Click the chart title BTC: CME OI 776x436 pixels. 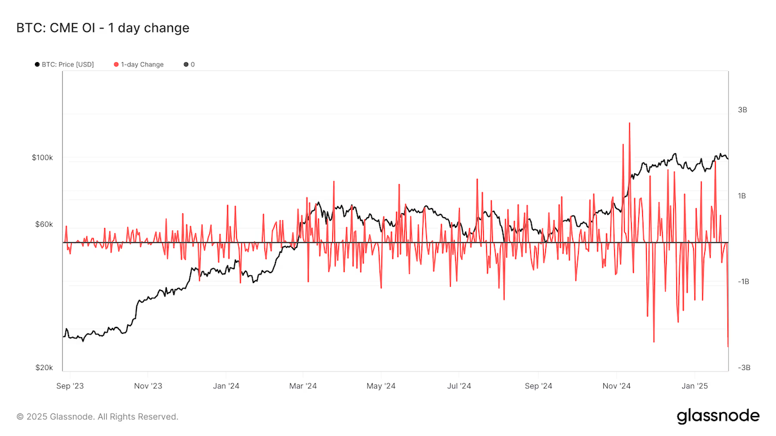102,28
